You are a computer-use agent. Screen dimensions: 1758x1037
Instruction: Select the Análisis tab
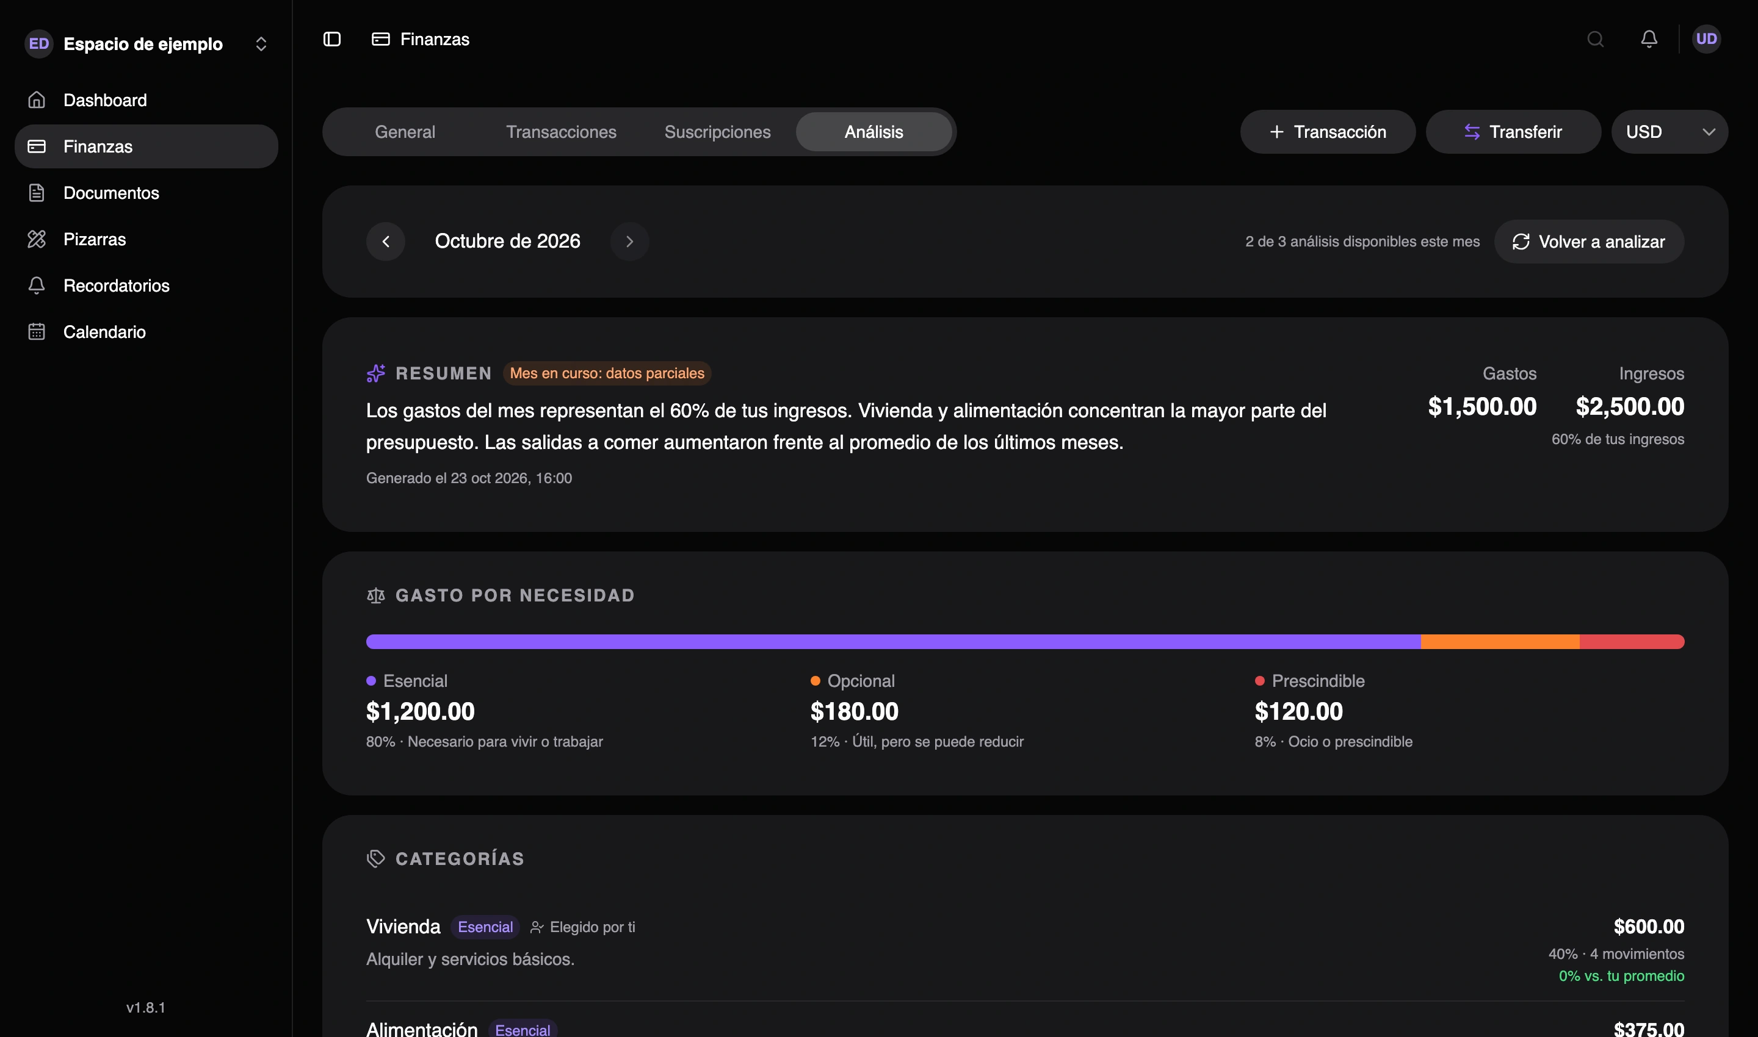pos(874,131)
